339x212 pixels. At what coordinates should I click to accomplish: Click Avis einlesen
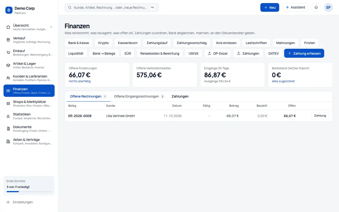point(226,43)
